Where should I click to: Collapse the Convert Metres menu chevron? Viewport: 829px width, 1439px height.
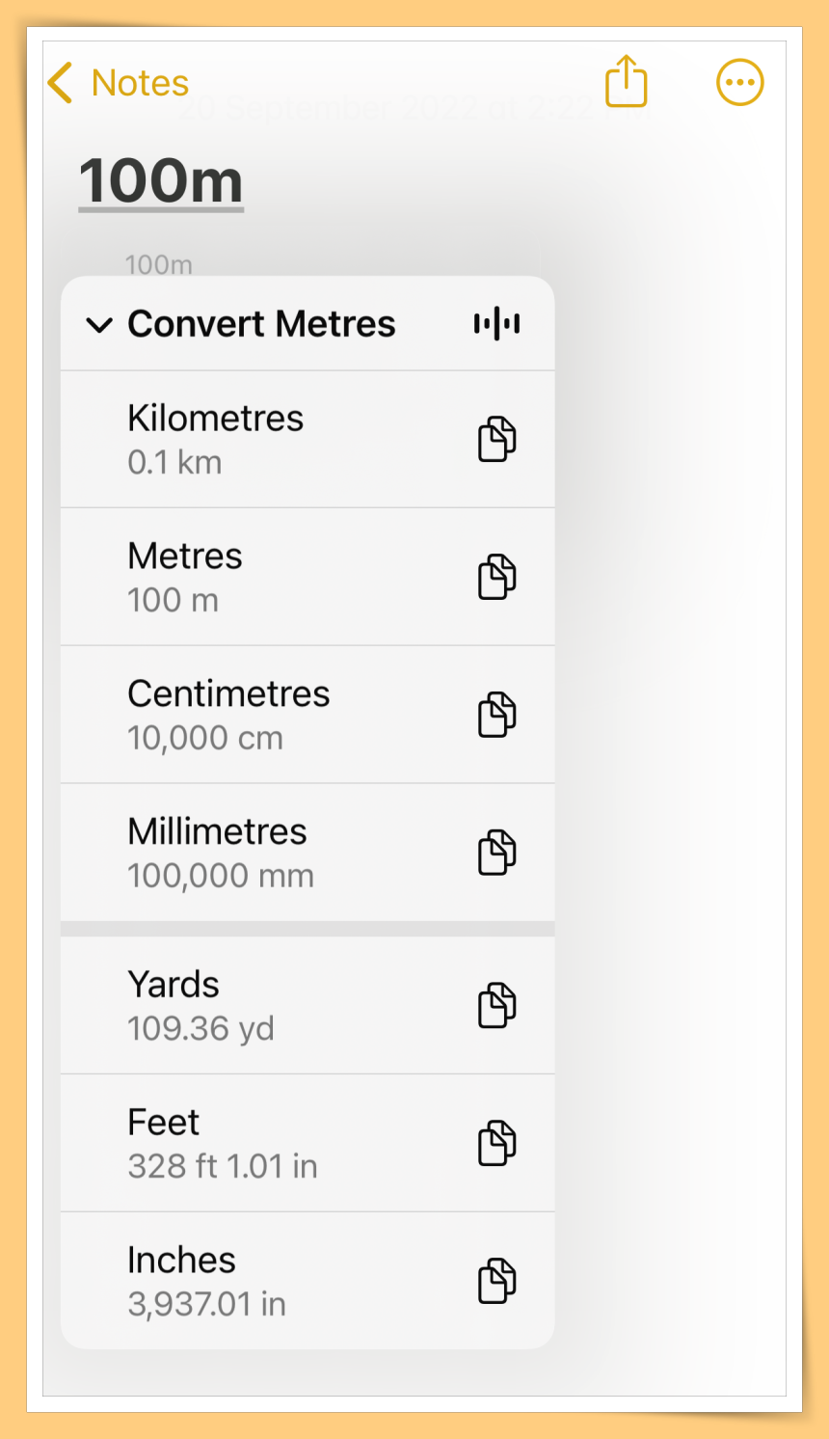point(99,325)
